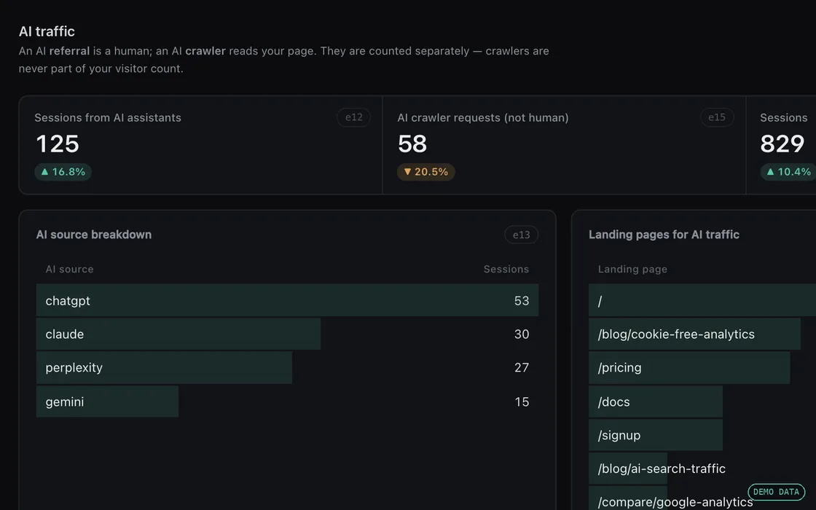Viewport: 816px width, 510px height.
Task: Click Sessions from AI assistants label
Action: pyautogui.click(x=108, y=117)
